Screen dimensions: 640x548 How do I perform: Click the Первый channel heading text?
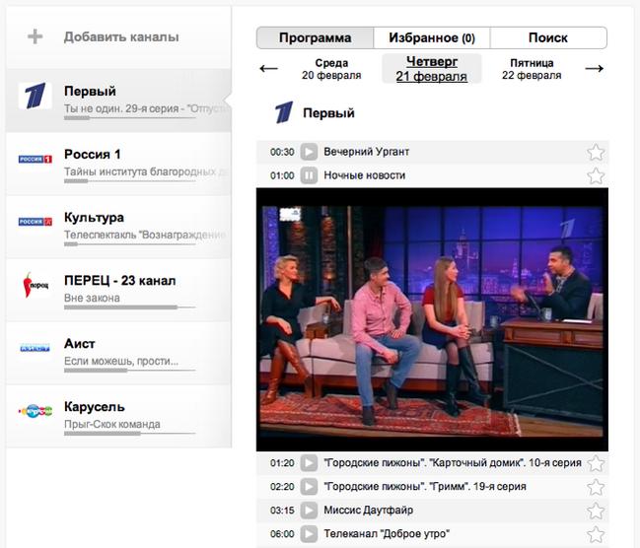point(328,113)
